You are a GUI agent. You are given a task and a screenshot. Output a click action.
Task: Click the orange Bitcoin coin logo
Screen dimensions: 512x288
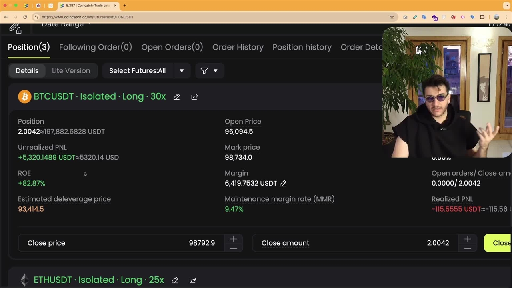coord(24,97)
